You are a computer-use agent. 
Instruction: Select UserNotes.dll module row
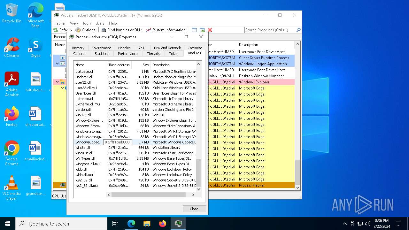pos(135,93)
